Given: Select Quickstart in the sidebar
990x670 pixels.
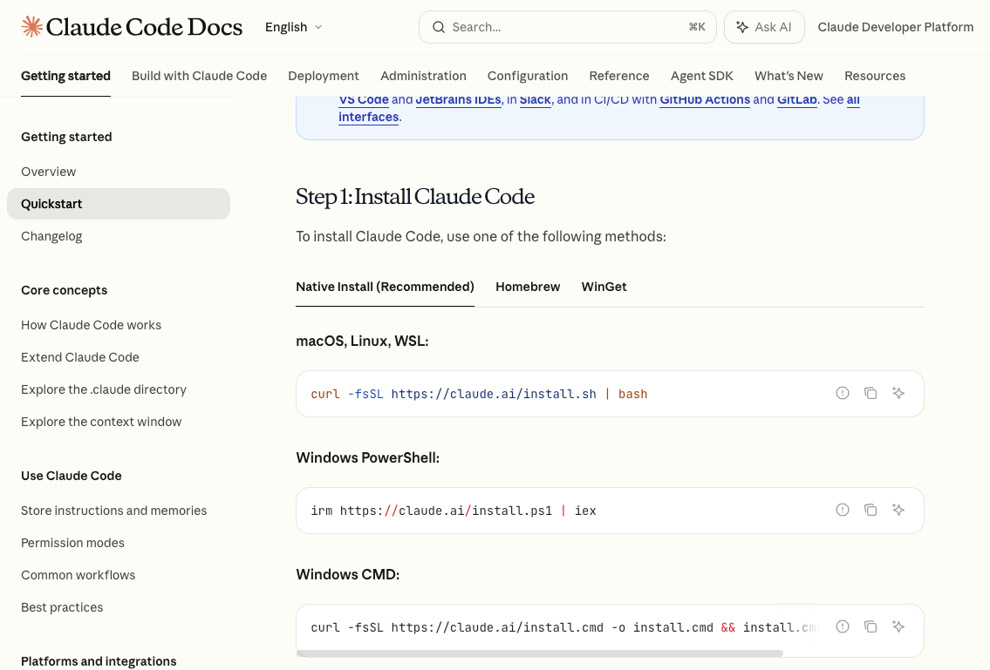Looking at the screenshot, I should [x=119, y=204].
